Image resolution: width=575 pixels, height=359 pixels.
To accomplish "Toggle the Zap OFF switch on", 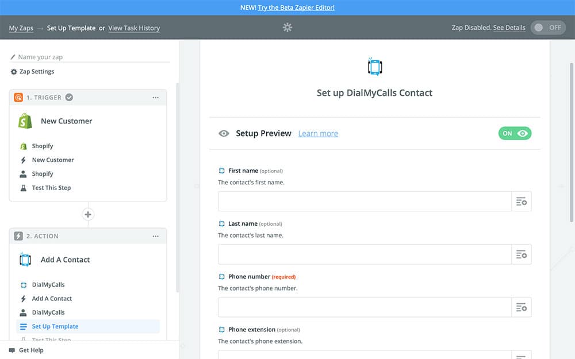I will (x=547, y=28).
